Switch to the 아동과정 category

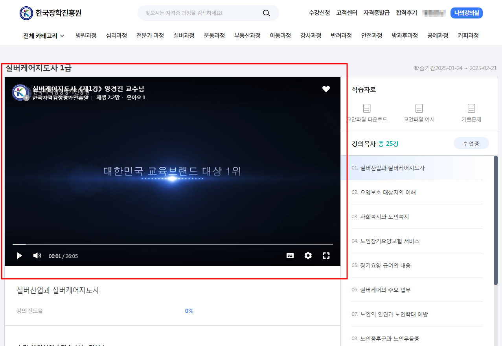click(280, 35)
